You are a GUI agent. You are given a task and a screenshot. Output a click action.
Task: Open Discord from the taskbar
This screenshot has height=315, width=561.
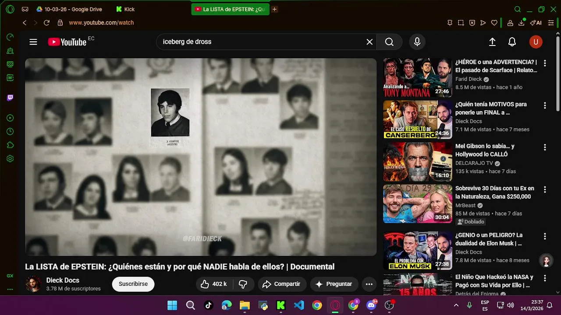point(372,305)
